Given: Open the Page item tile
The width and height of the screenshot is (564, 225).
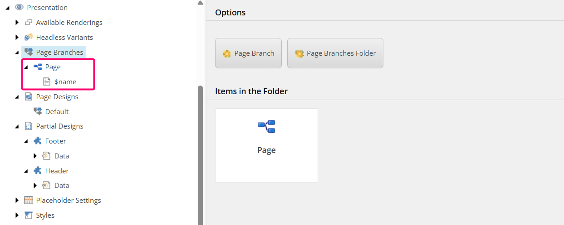Looking at the screenshot, I should [266, 145].
